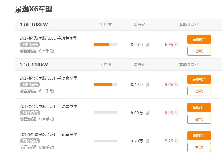Click attention bar for 2.0L 手动尊享型
Screen dimensions: 222x156
(x=106, y=45)
